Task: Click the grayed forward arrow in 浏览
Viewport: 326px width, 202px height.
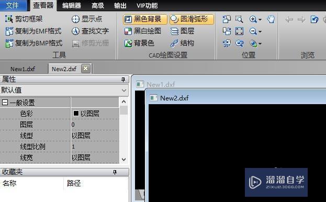Action: click(x=301, y=20)
